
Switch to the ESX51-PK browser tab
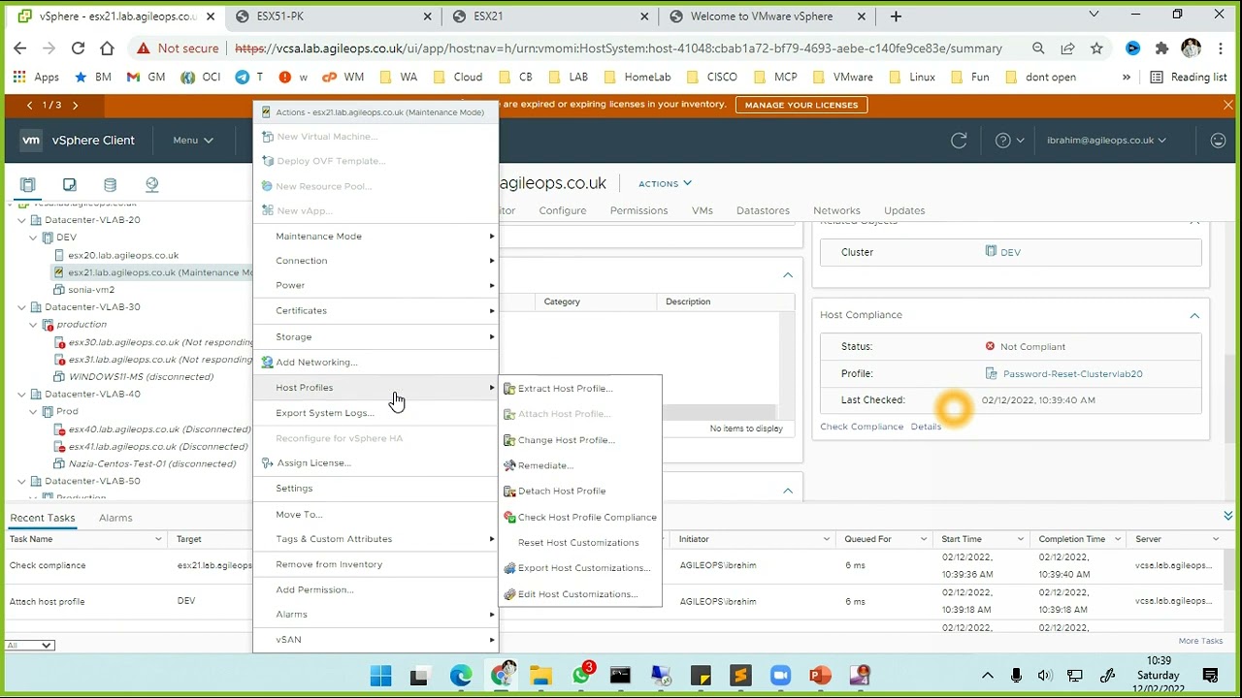click(336, 16)
